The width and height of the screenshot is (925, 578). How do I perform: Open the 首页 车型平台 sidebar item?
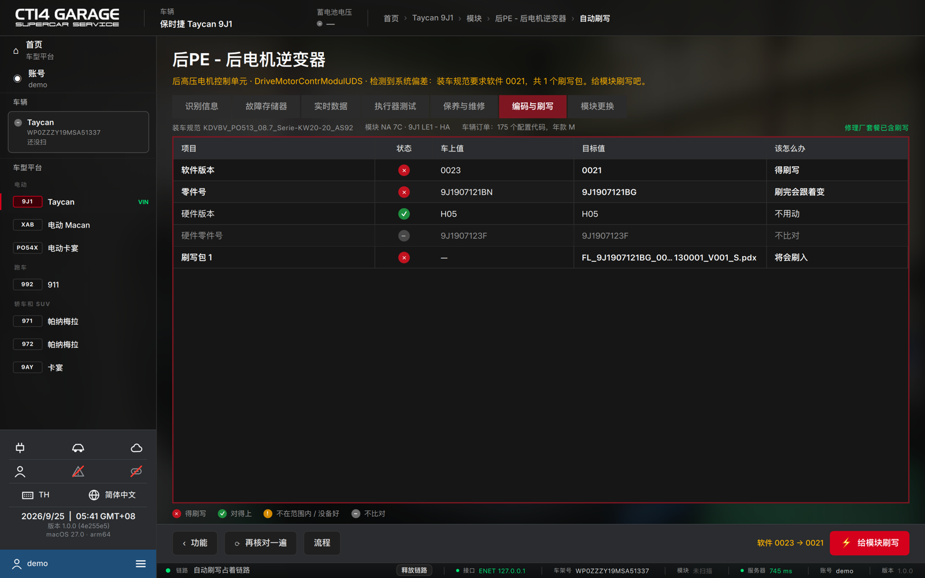pos(78,50)
